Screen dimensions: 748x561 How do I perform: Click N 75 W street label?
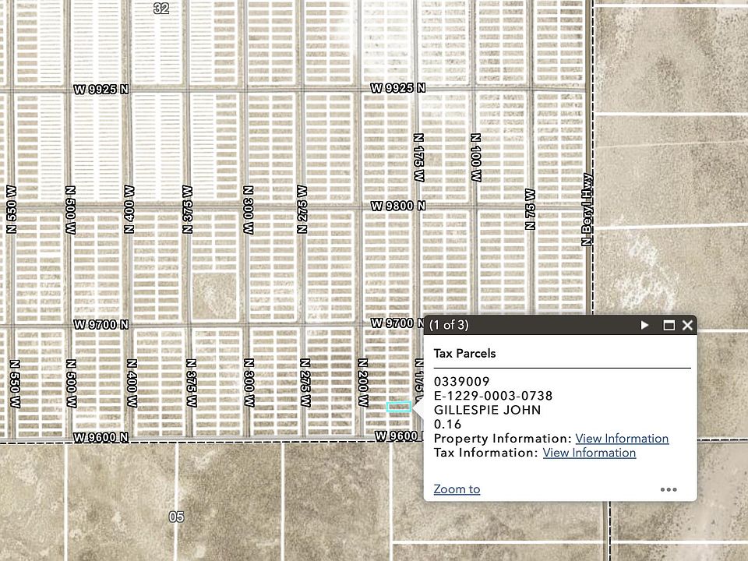[x=530, y=209]
